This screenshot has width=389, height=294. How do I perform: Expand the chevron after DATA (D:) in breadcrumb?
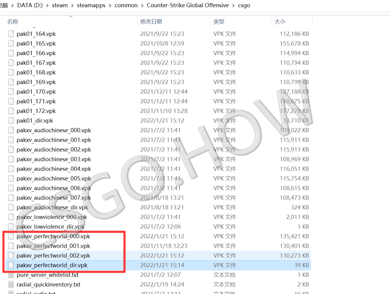tap(47, 5)
